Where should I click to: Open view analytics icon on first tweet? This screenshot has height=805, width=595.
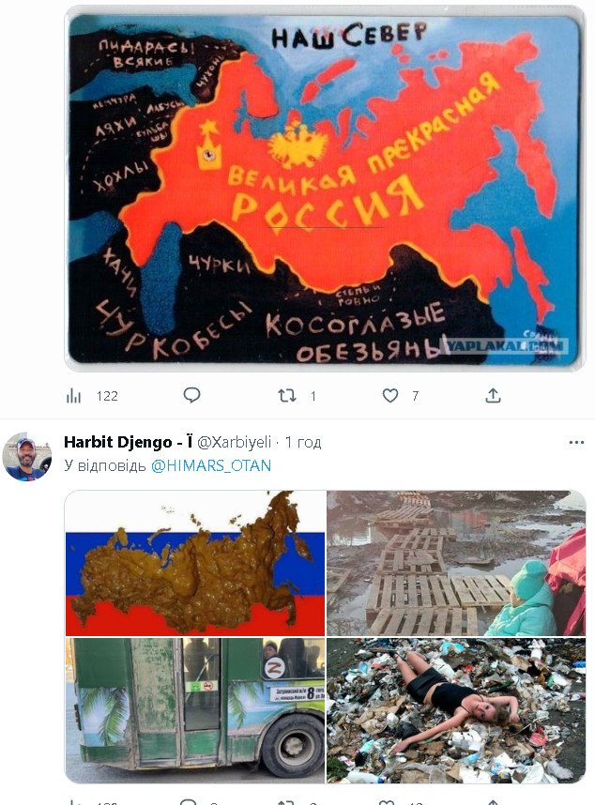(x=74, y=395)
